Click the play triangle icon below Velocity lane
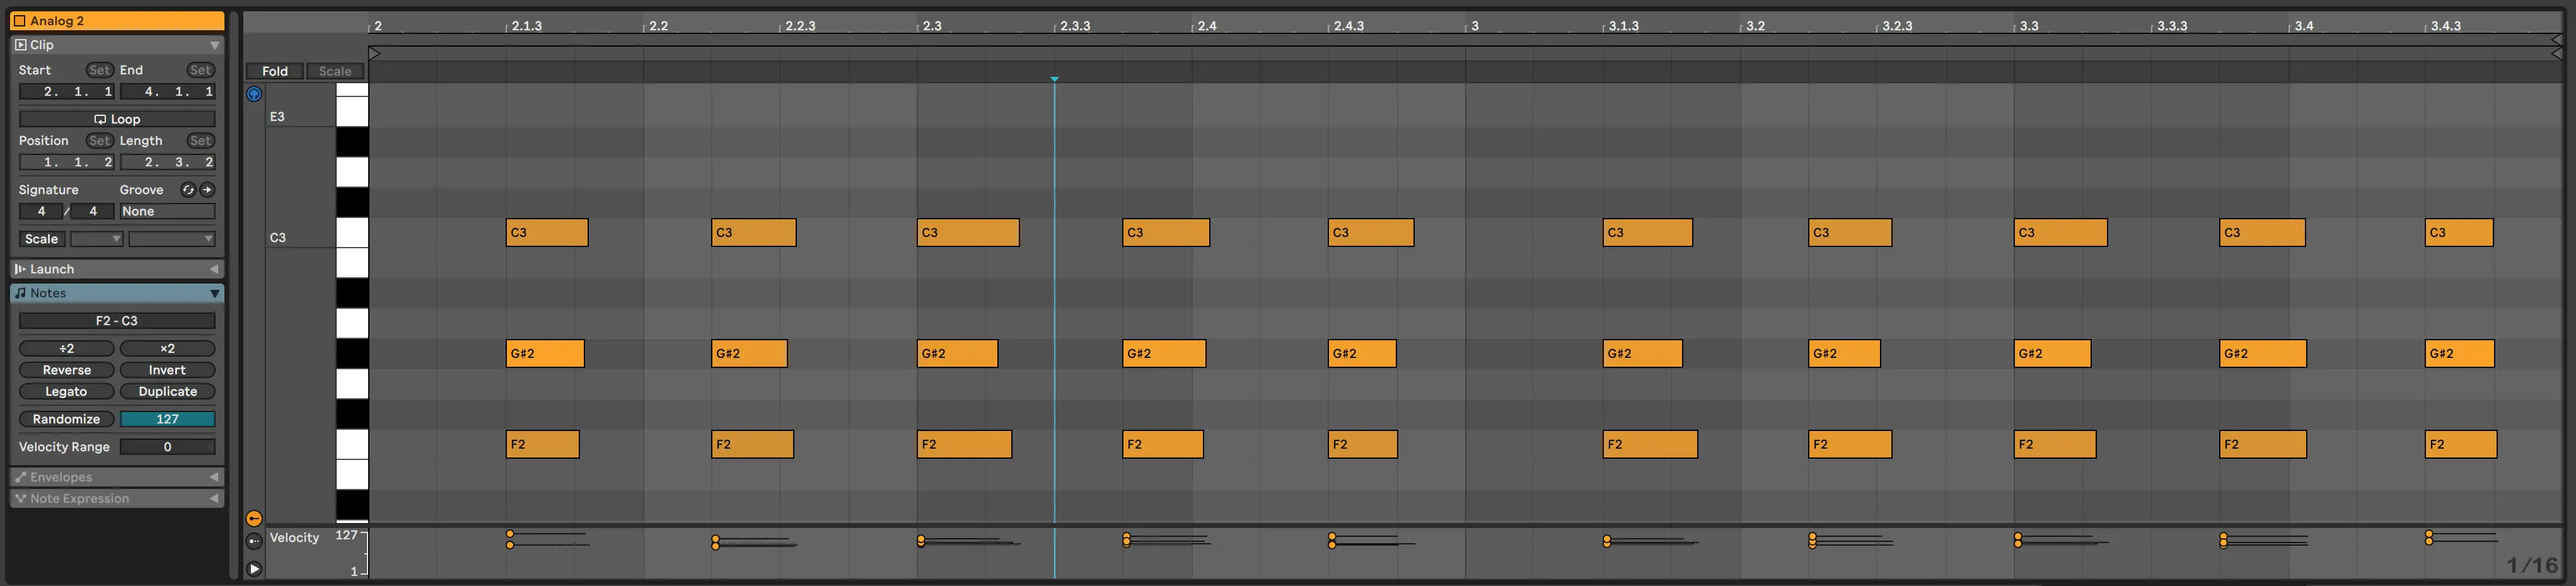 pyautogui.click(x=254, y=569)
